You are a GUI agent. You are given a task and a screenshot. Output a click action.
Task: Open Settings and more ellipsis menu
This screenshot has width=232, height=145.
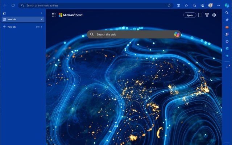pyautogui.click(x=219, y=5)
